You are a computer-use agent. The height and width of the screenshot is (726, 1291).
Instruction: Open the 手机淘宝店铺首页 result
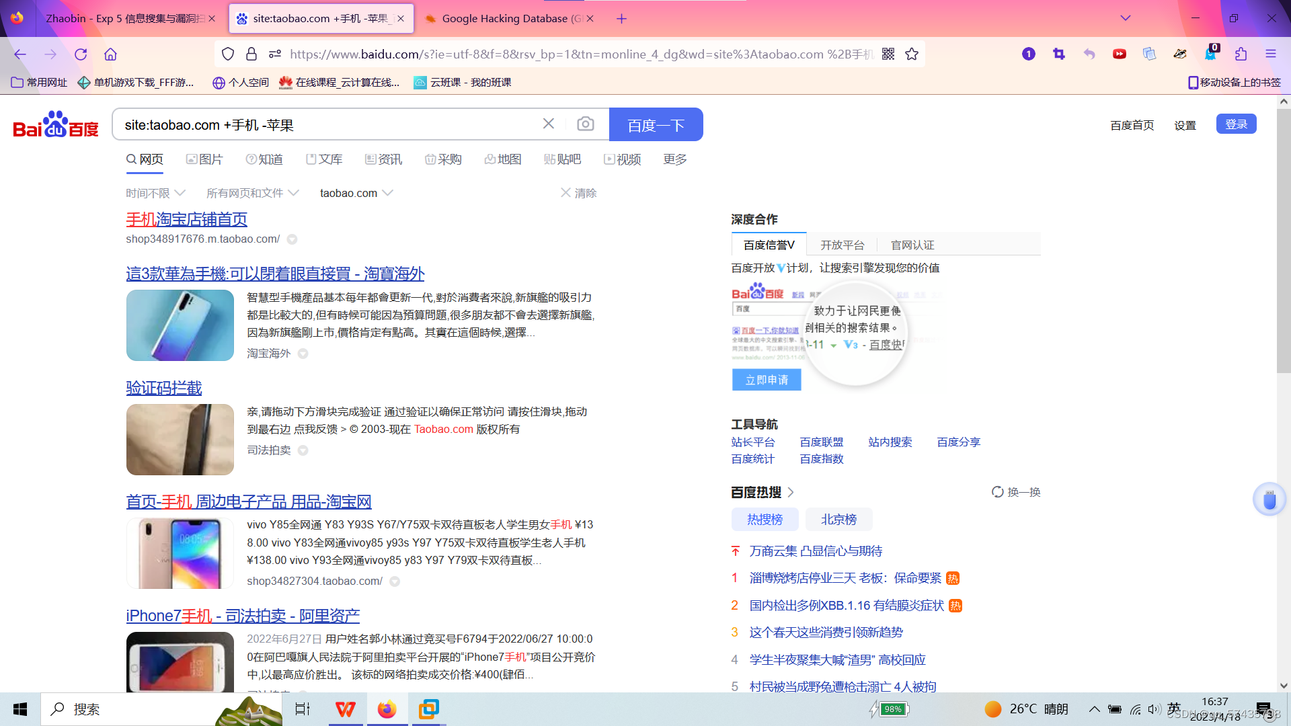tap(186, 219)
